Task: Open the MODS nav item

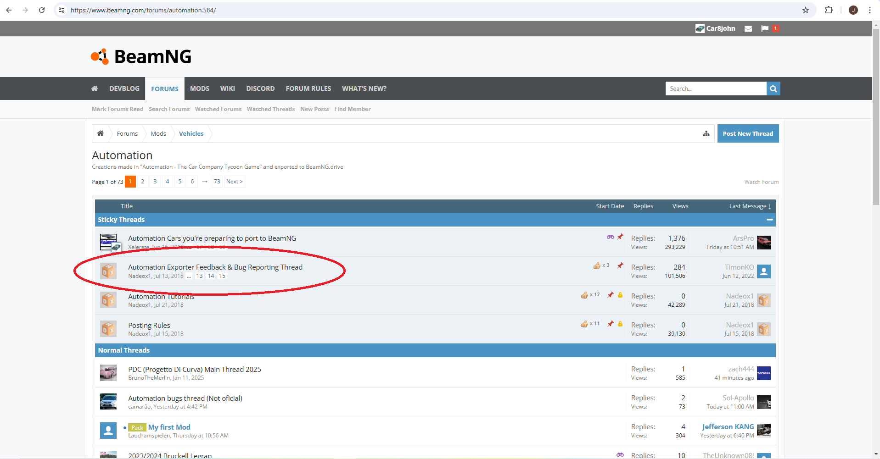Action: (x=200, y=88)
